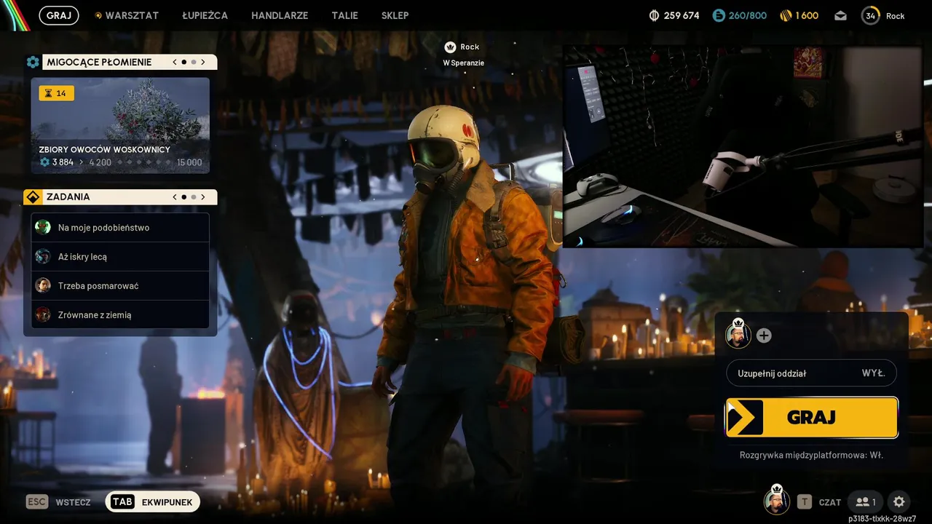The width and height of the screenshot is (932, 524).
Task: Click the crown icon above character Rock
Action: 450,47
